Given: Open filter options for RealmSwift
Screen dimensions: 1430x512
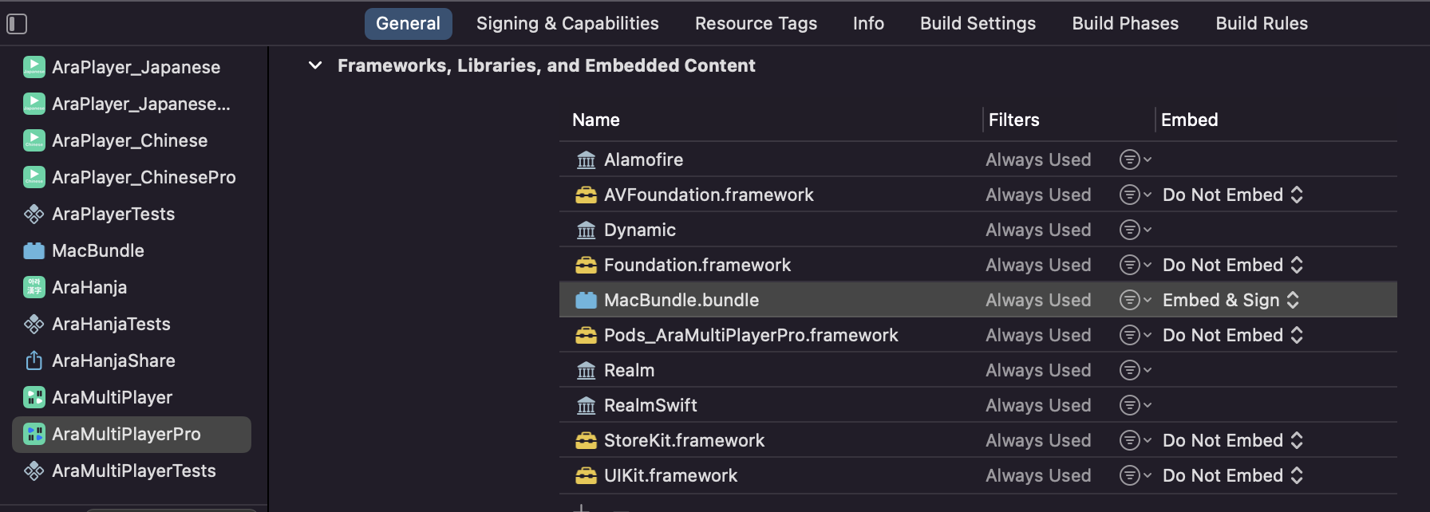Looking at the screenshot, I should point(1135,405).
